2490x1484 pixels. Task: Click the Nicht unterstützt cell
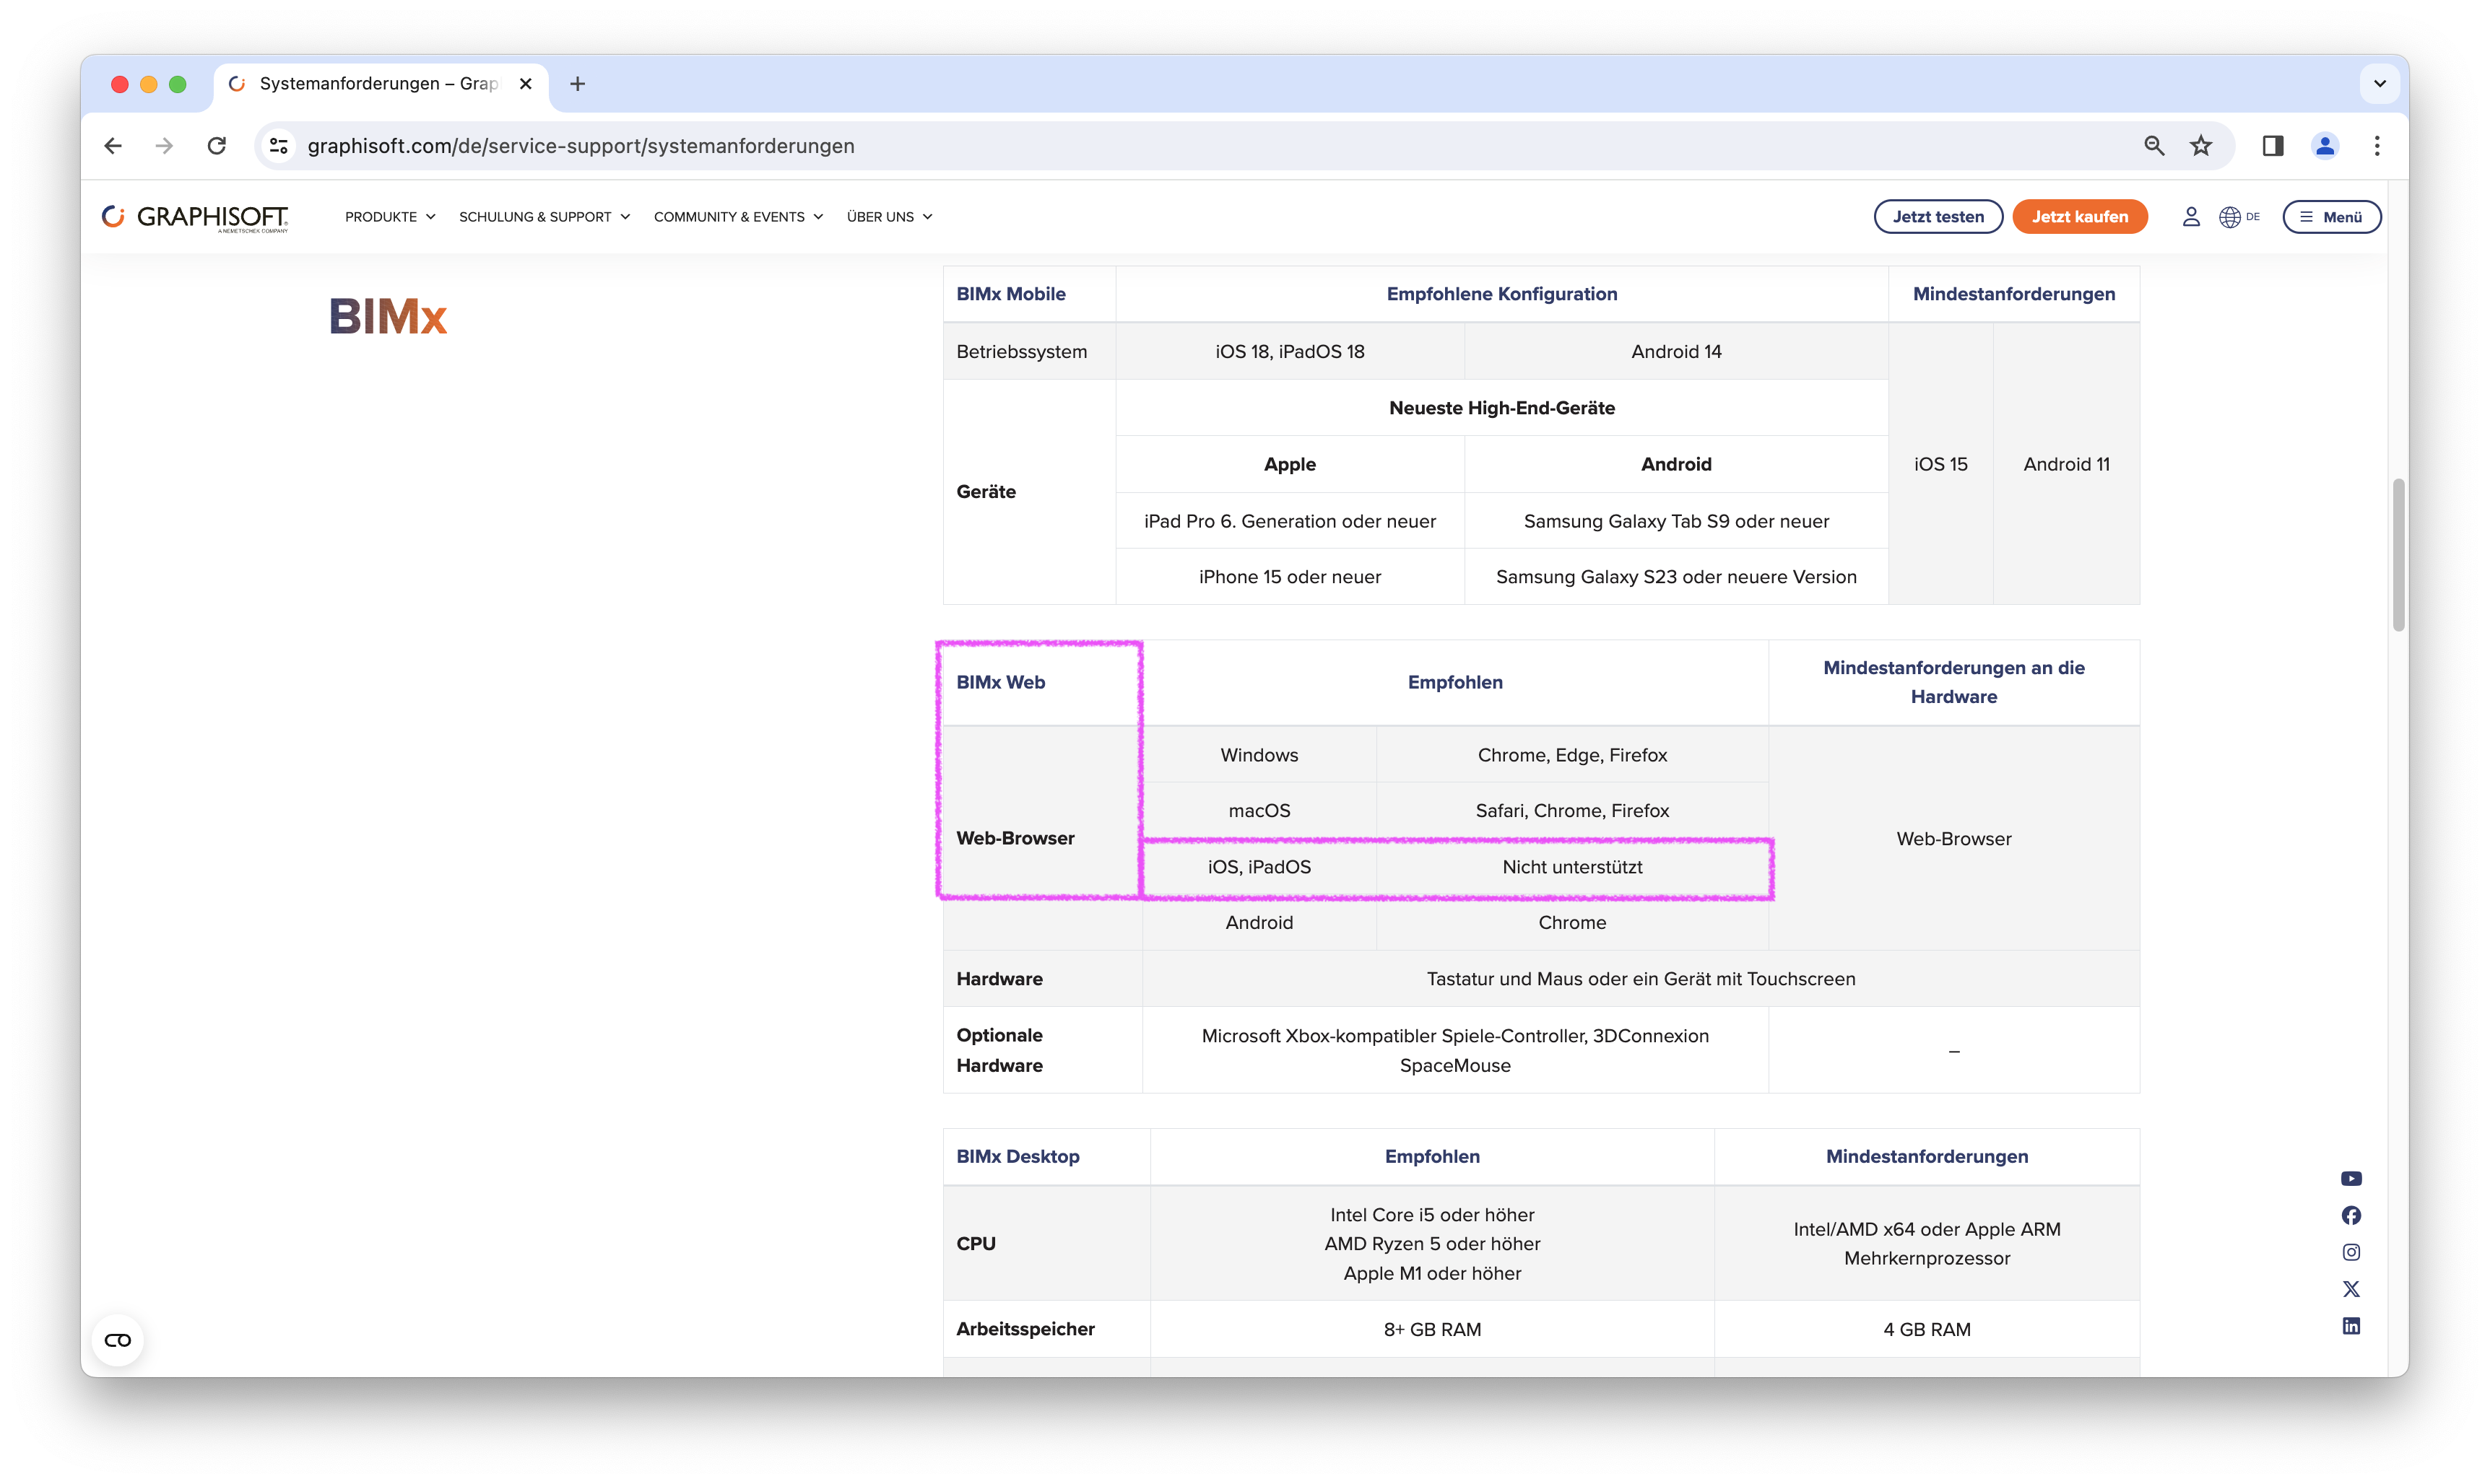click(x=1571, y=867)
